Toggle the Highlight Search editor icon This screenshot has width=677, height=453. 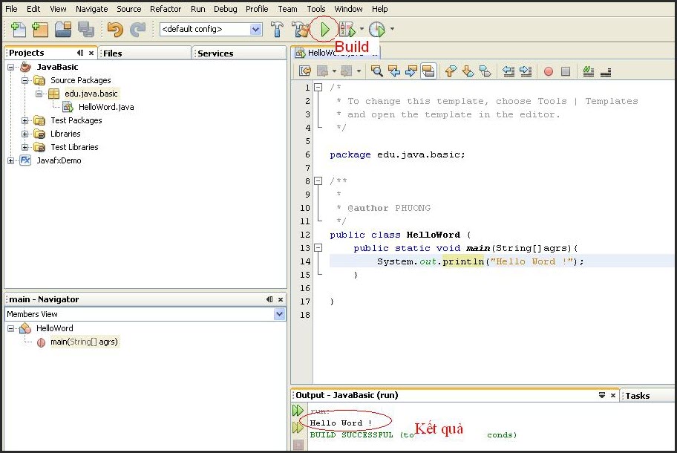click(x=428, y=70)
